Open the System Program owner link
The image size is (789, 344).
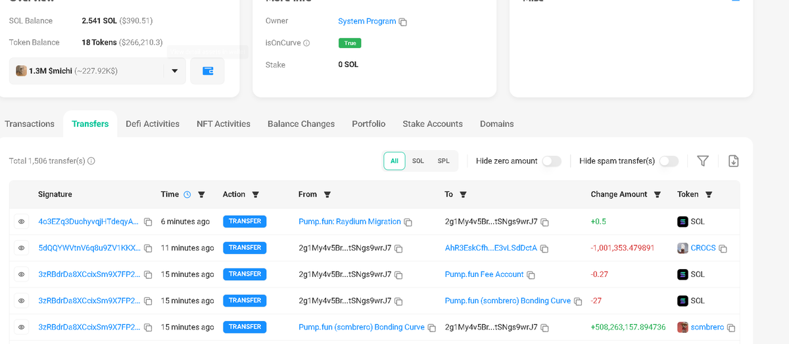pos(367,21)
